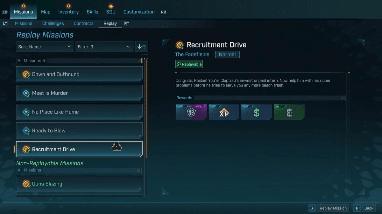Click Replay Mission button
382x214 pixels.
333,208
